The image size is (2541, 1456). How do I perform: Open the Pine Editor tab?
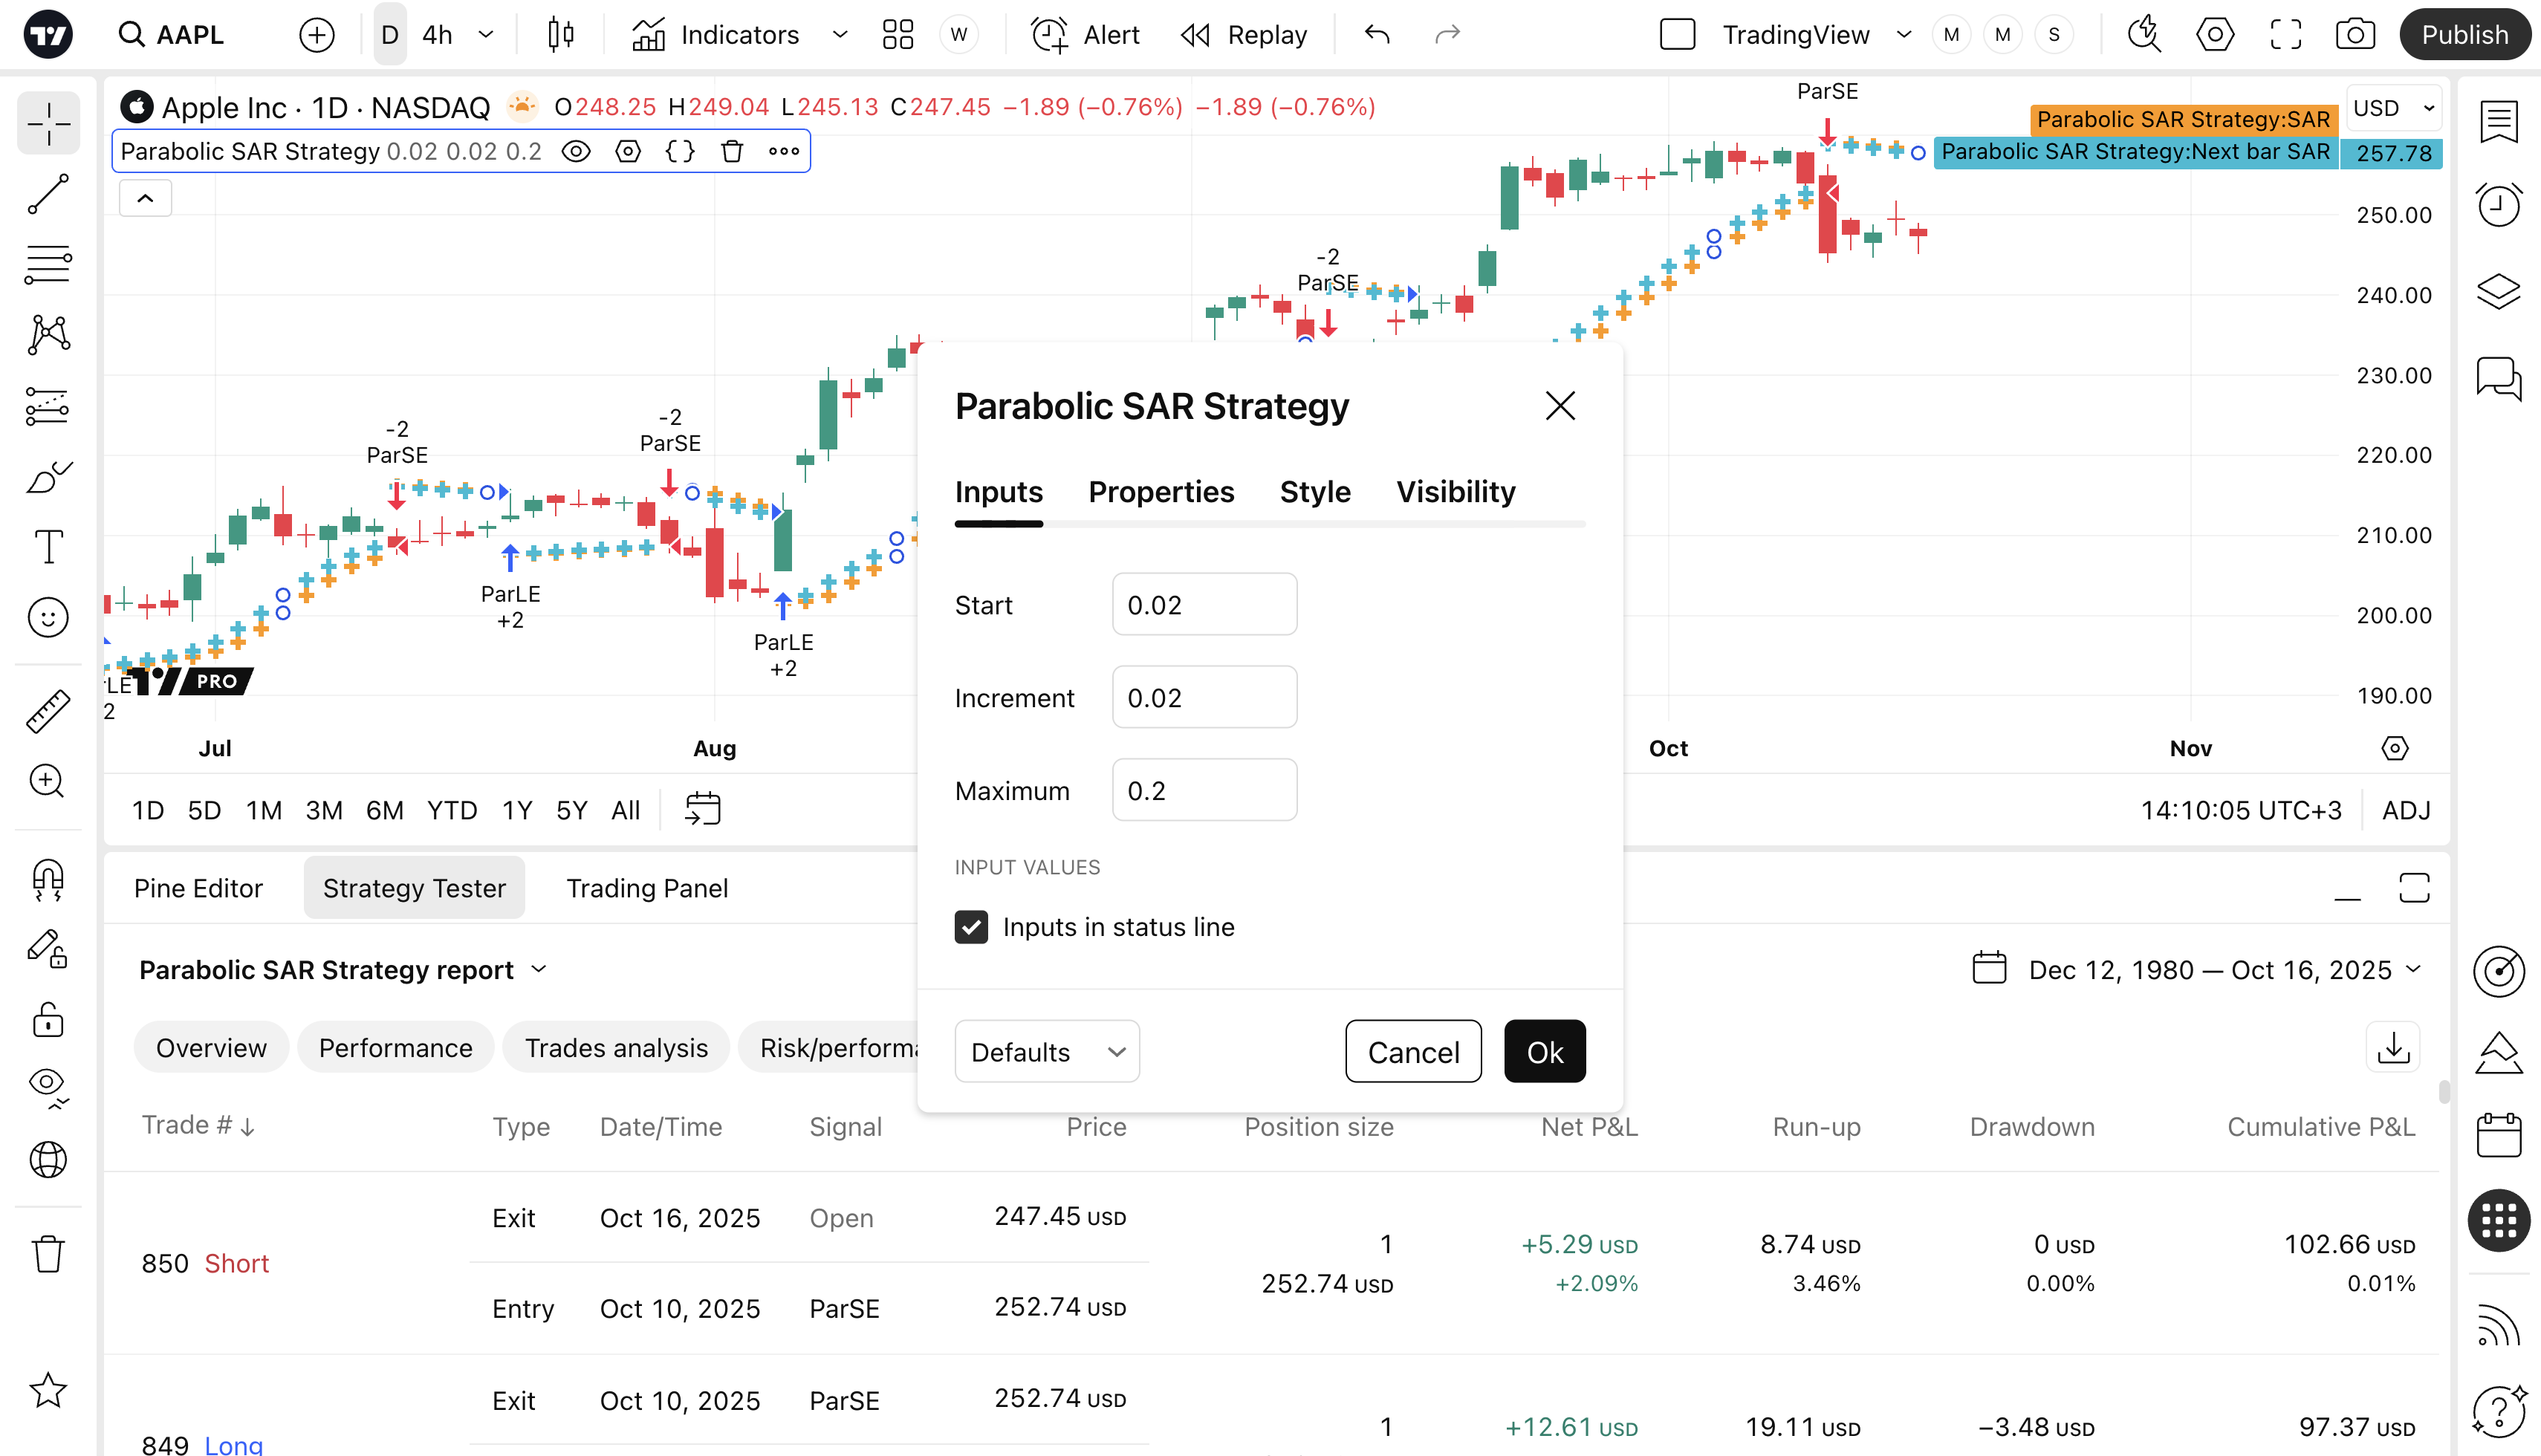click(x=198, y=888)
